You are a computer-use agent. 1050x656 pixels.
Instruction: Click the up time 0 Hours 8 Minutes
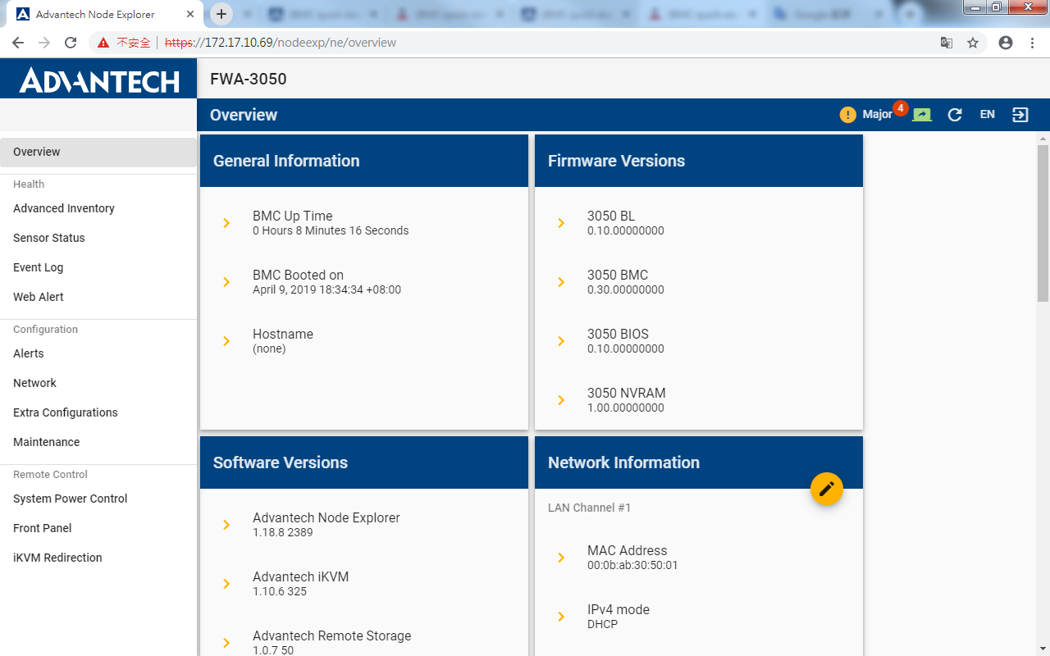pos(331,230)
